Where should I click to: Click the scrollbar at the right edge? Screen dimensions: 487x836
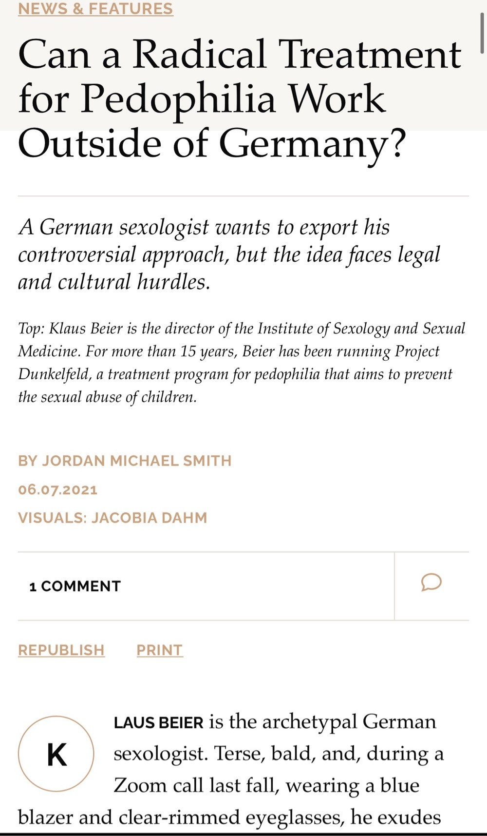(x=482, y=34)
